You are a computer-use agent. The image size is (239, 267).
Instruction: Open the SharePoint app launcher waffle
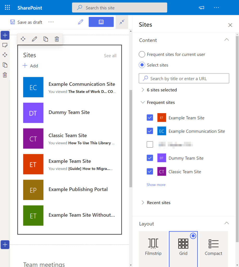7,8
